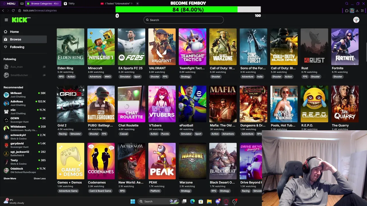Viewport: 367px width, 206px height.
Task: Click the Kick search box
Action: click(183, 20)
